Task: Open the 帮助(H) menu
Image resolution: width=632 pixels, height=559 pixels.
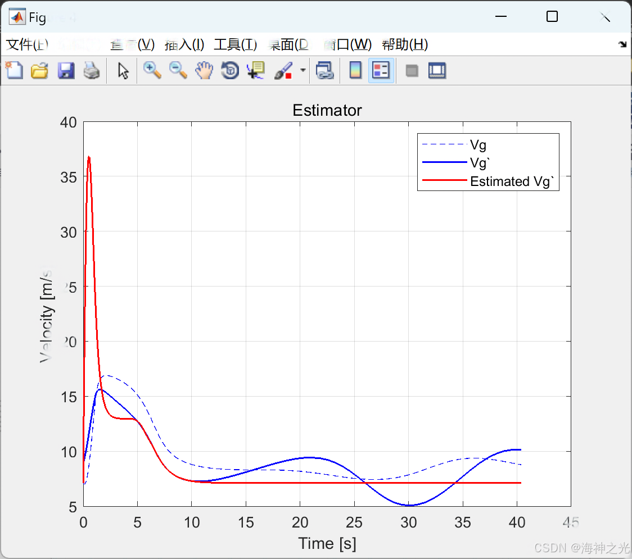Action: 405,44
